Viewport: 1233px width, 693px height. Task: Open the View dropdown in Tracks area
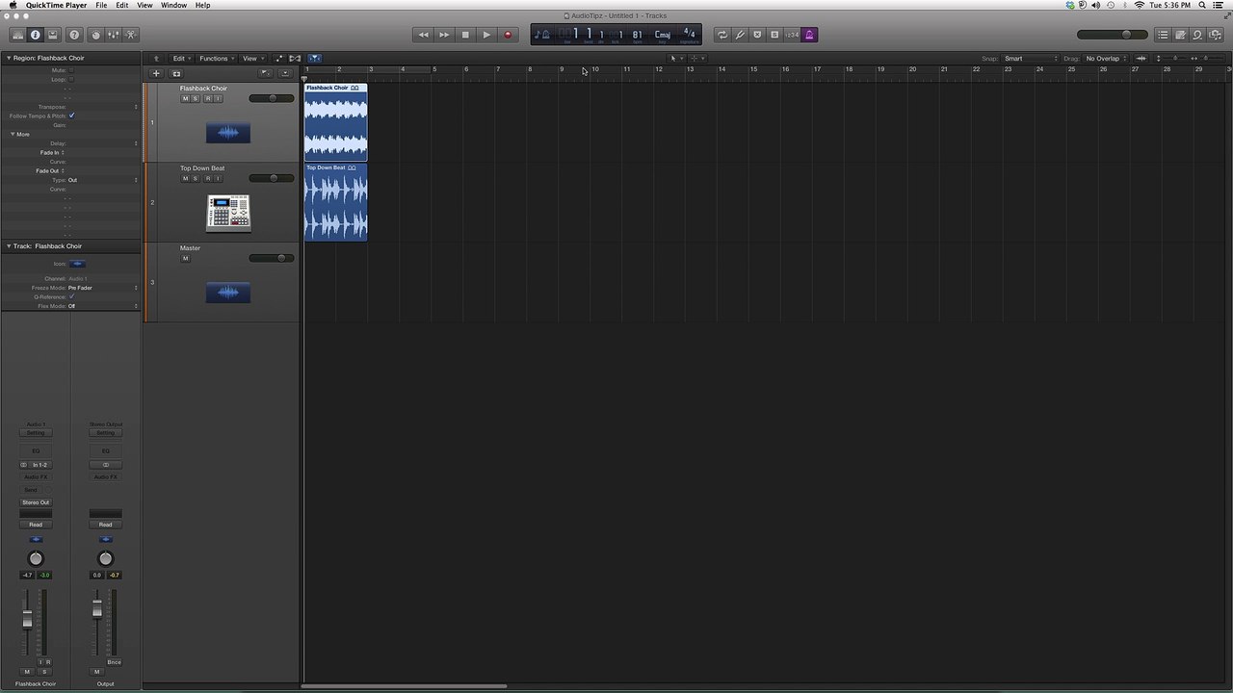click(x=251, y=59)
